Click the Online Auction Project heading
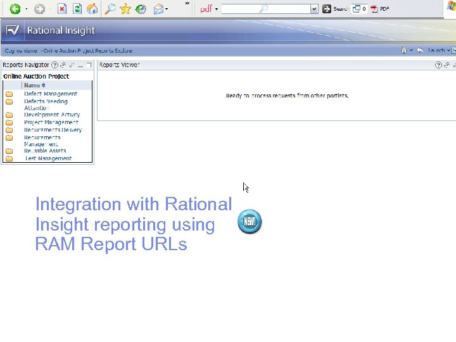456x342 pixels. point(36,76)
